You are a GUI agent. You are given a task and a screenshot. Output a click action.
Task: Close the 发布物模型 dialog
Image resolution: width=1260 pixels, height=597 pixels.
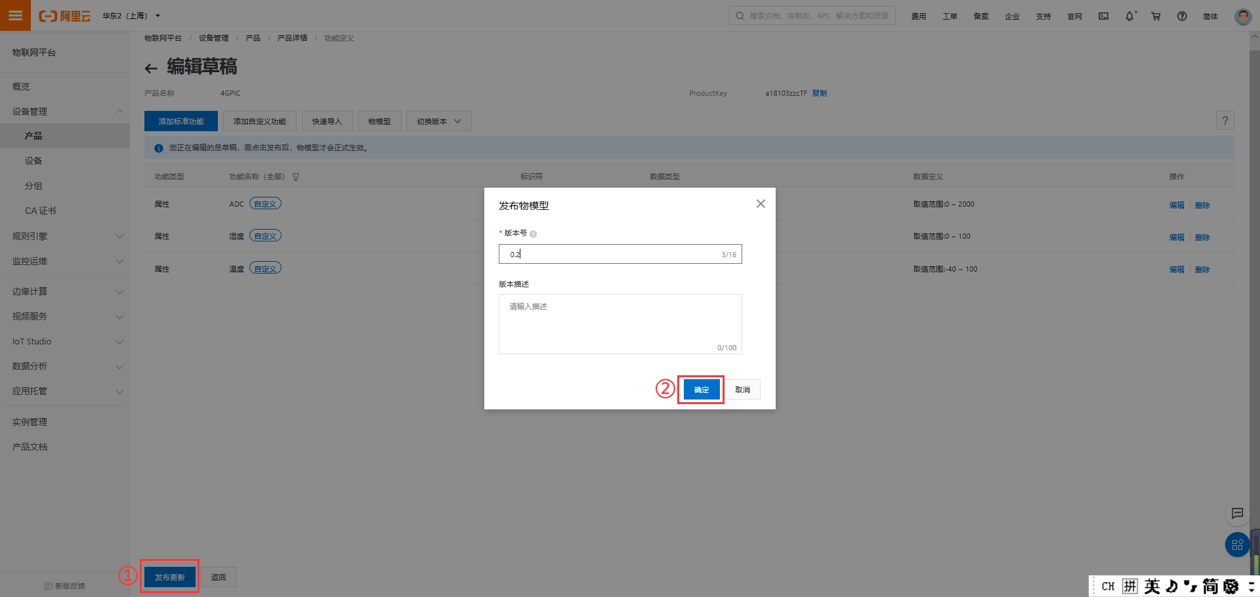coord(761,204)
